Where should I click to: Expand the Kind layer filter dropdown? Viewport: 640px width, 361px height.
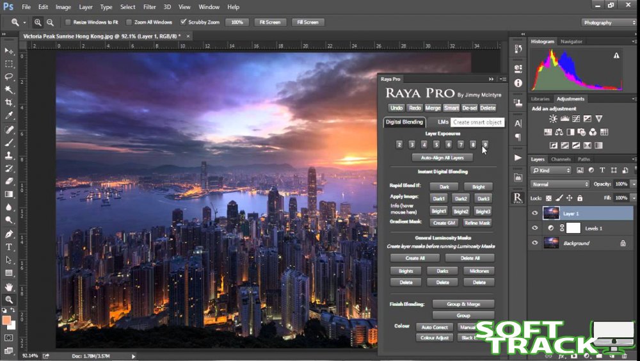point(550,170)
